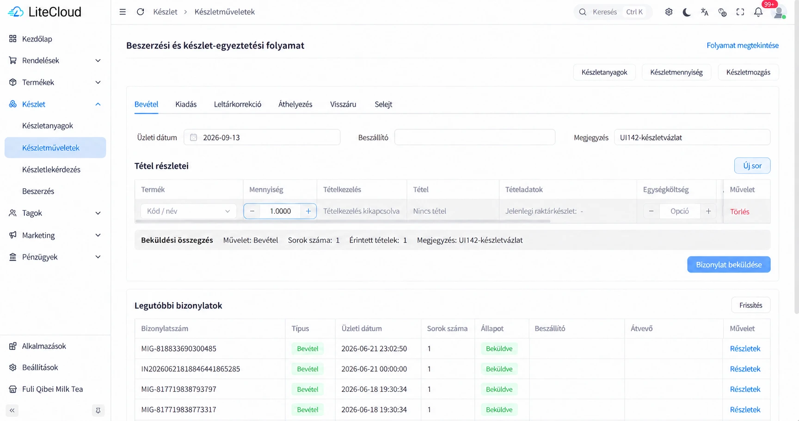Open the Folyamat megtekintése link

coord(743,45)
